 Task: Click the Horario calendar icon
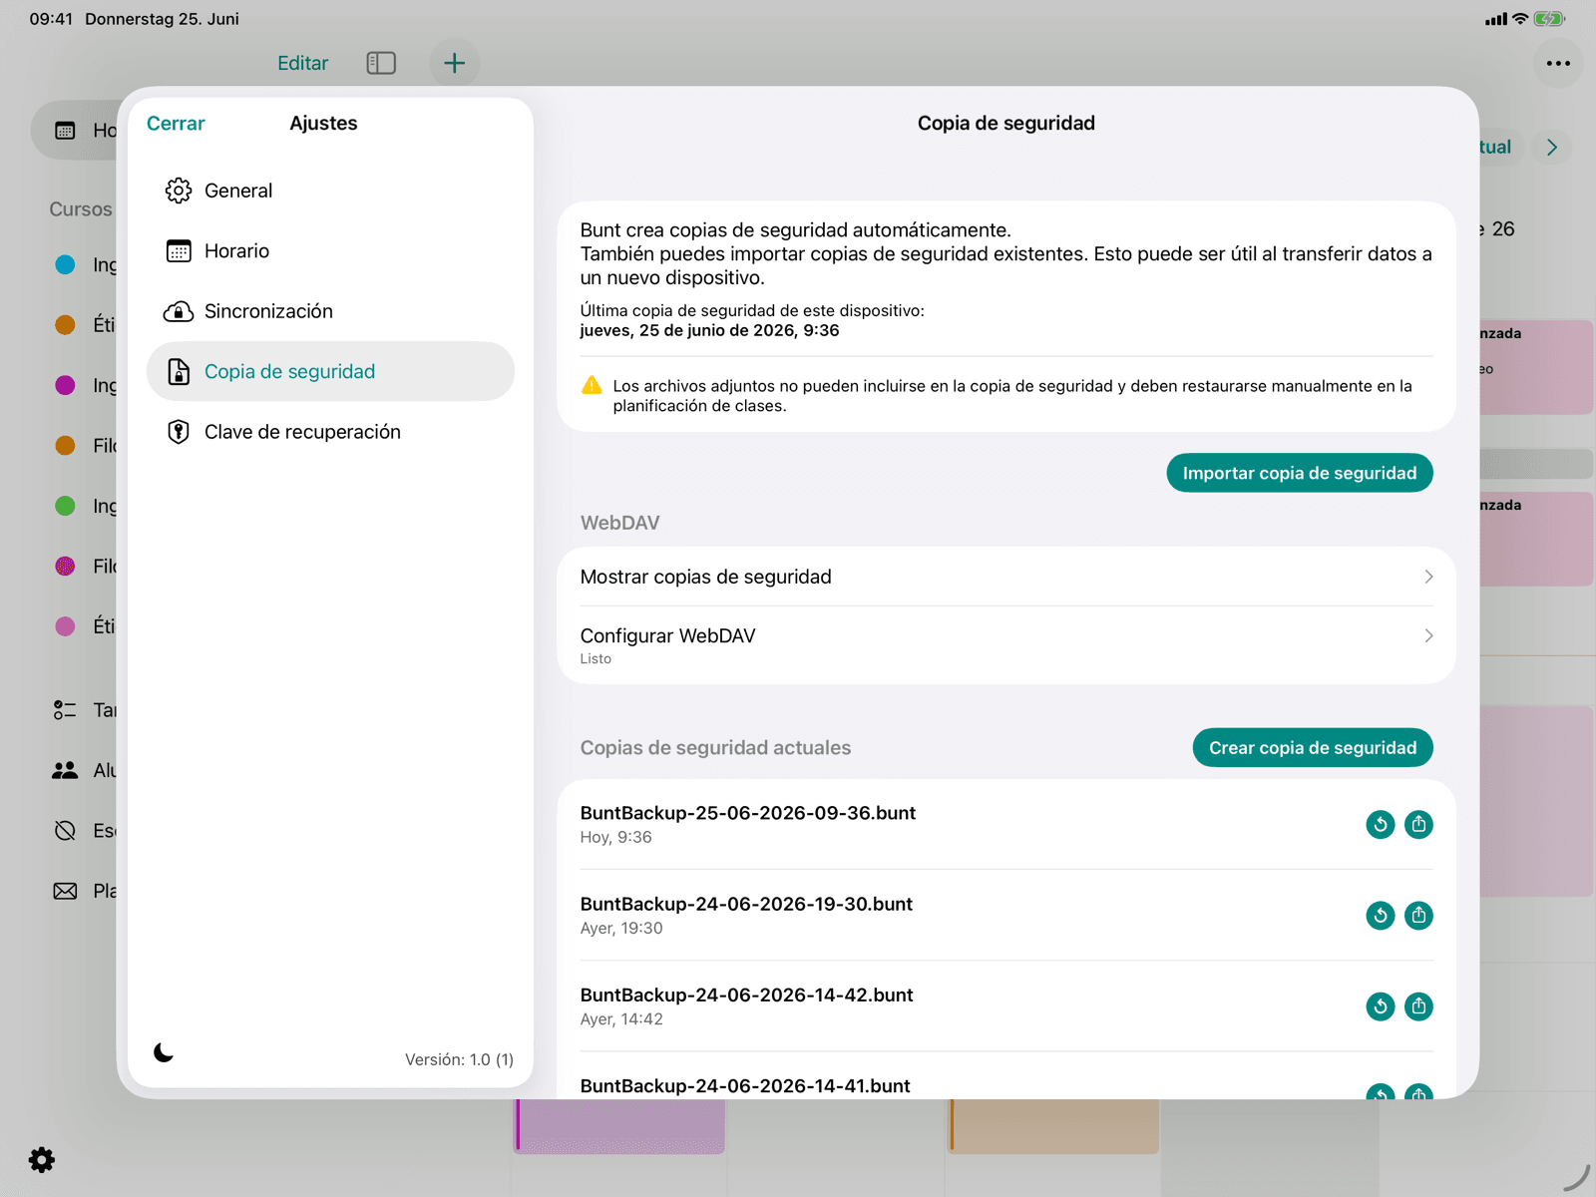179,251
